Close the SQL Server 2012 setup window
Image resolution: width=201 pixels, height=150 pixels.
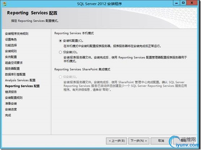192,3
